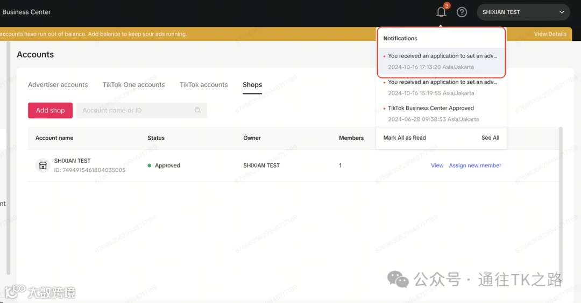Click Mark All as Read
This screenshot has height=303, width=581.
405,138
